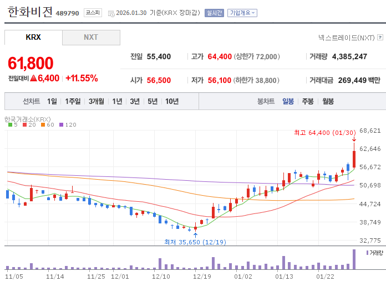
Task: Click the tallest volume bar at the chart's right end
Action: pyautogui.click(x=354, y=259)
